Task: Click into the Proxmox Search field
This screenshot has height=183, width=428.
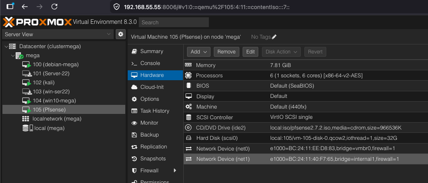Action: tap(174, 22)
